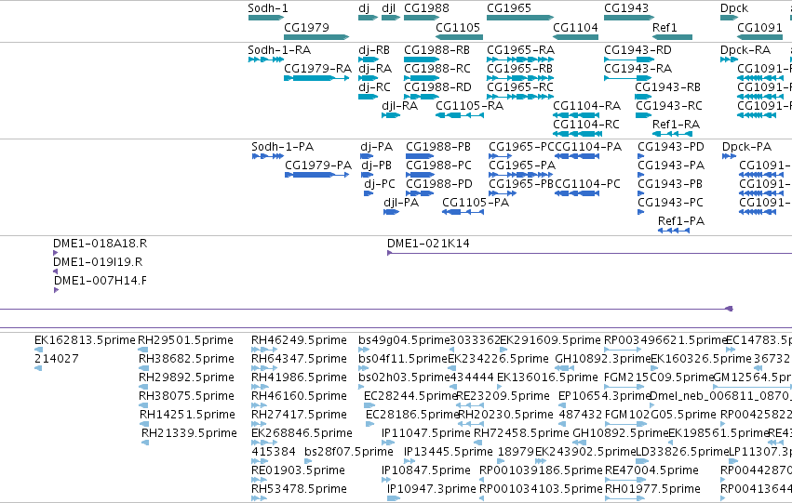Select transcript CG1979-RA
This screenshot has width=792, height=503.
pos(316,78)
